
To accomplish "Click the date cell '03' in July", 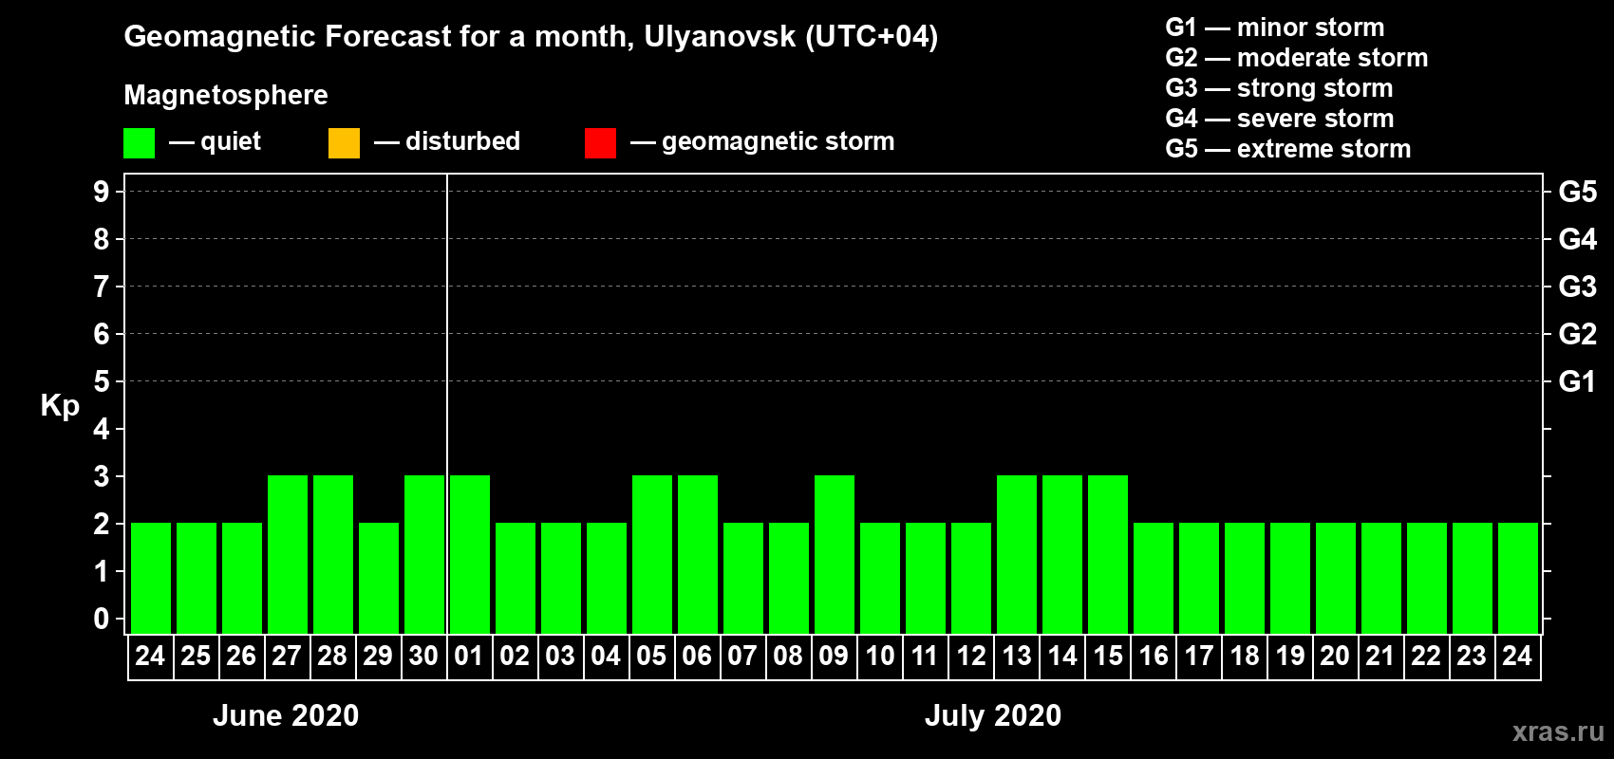I will (x=560, y=657).
